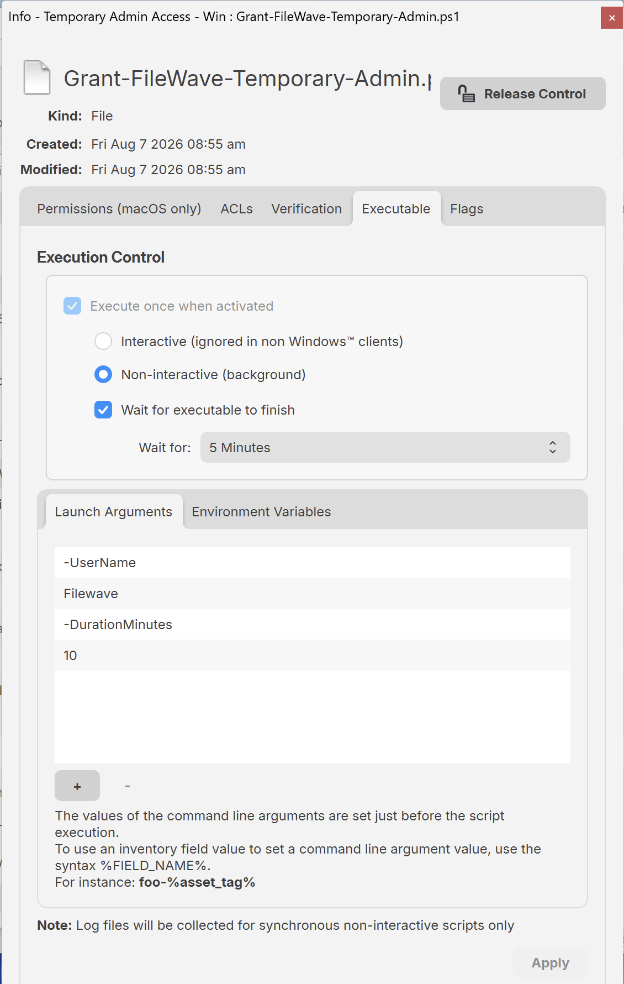Select the argument row with value 10
The image size is (624, 984).
coord(312,655)
